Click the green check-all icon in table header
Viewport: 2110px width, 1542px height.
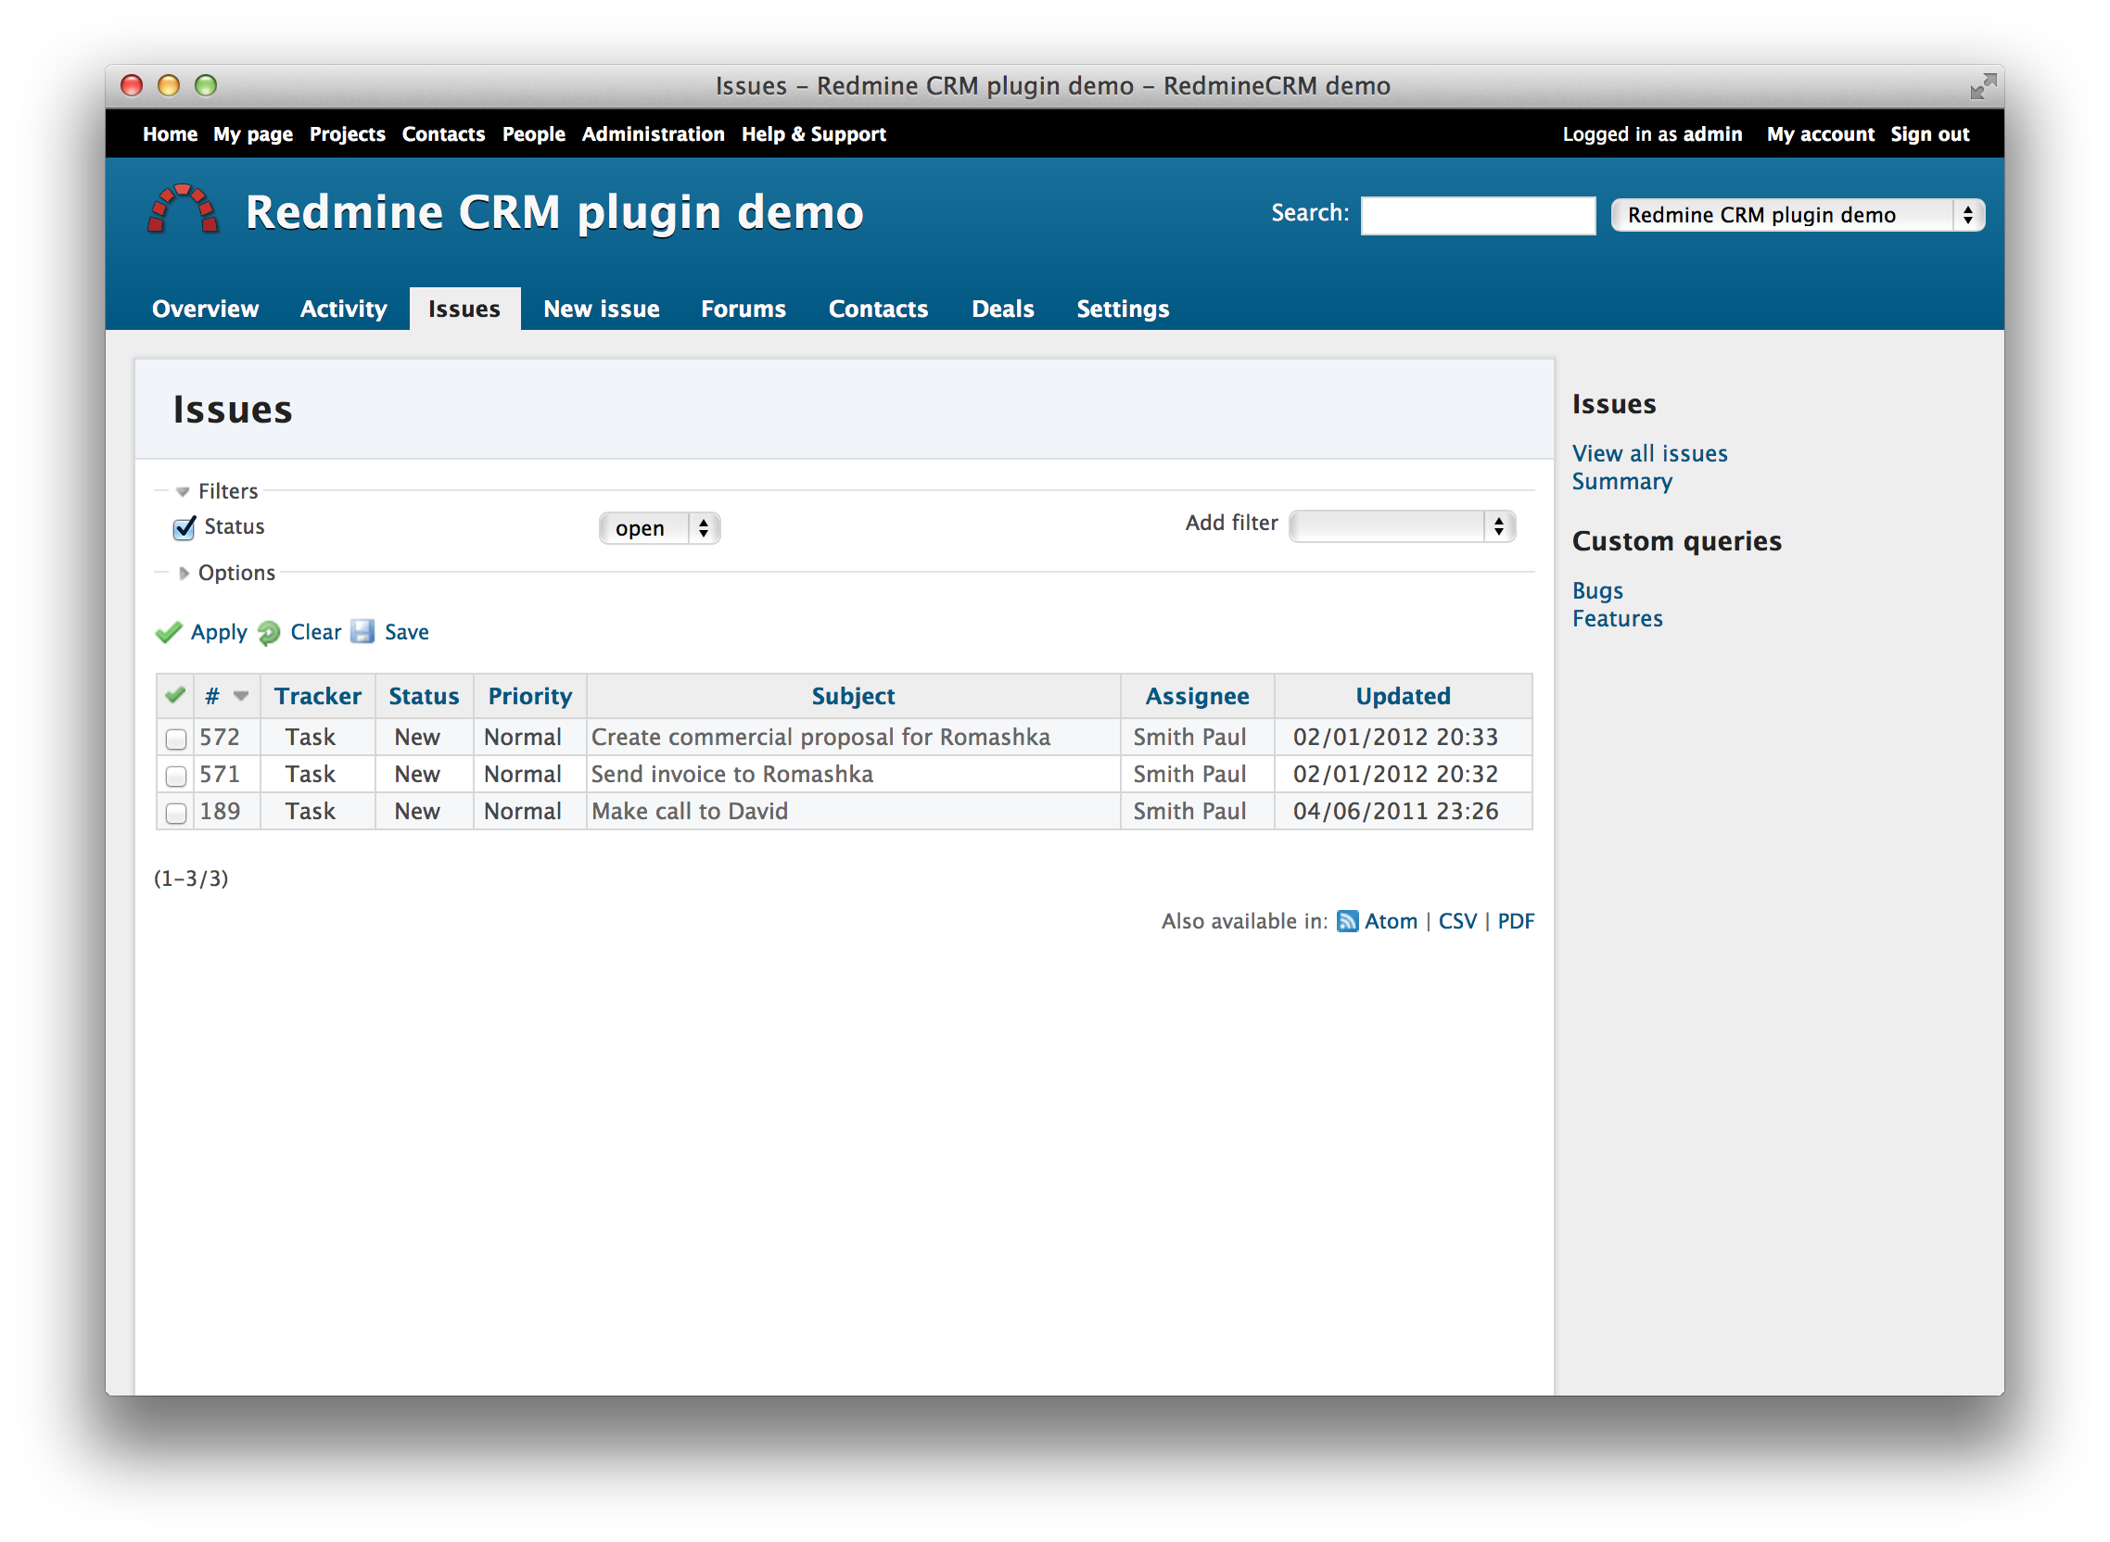174,695
